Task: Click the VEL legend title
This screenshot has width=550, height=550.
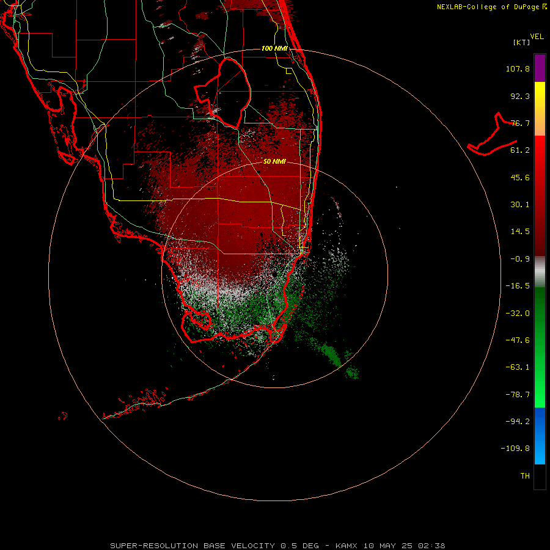Action: tap(537, 36)
